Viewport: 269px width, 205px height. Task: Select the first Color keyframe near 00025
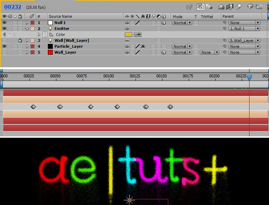point(33,107)
